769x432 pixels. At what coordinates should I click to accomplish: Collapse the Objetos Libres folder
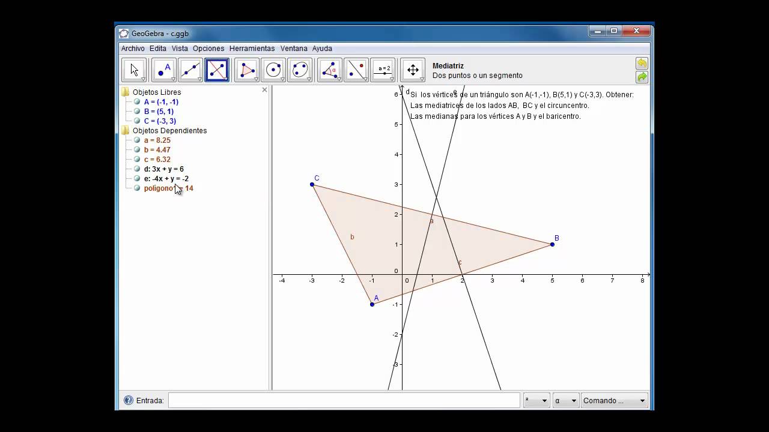coord(125,92)
